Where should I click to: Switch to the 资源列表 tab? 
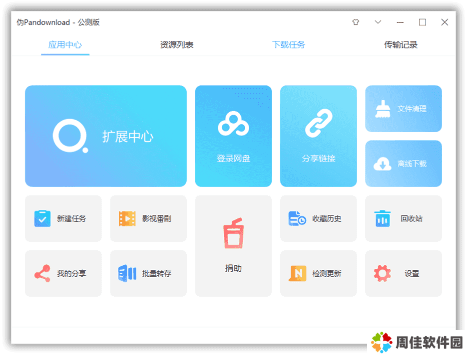tap(177, 45)
